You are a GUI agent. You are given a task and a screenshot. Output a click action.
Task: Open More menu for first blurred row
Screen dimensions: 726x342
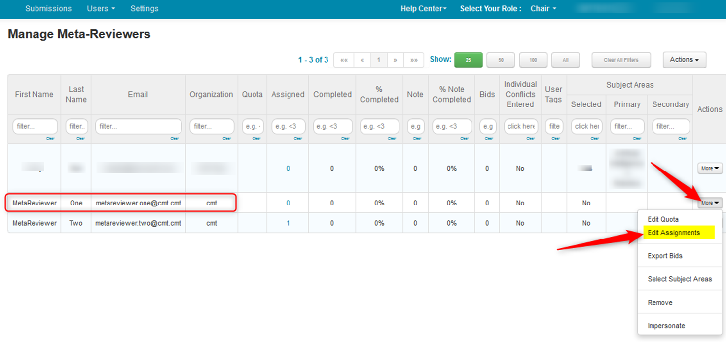coord(710,168)
